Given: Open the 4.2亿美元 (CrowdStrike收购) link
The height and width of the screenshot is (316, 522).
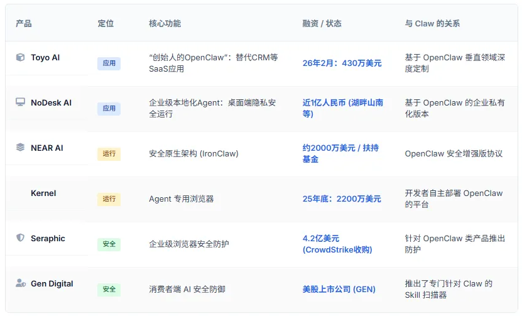Looking at the screenshot, I should tap(337, 244).
